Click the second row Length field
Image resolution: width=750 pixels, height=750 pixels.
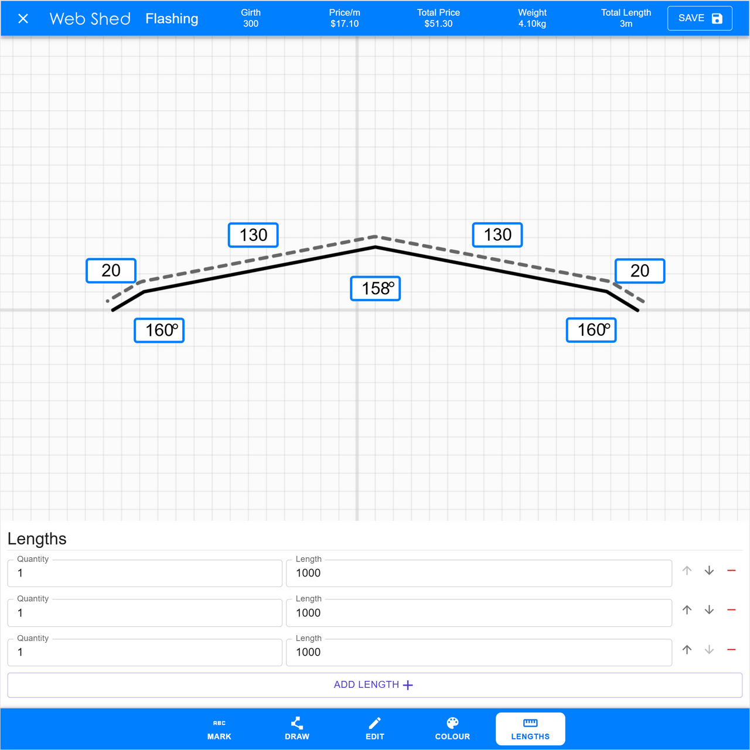tap(479, 613)
